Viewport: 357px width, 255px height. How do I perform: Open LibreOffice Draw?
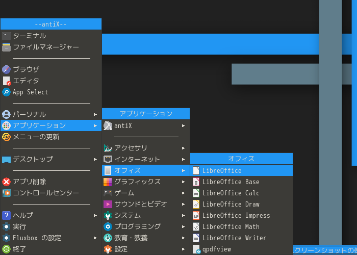(242, 204)
